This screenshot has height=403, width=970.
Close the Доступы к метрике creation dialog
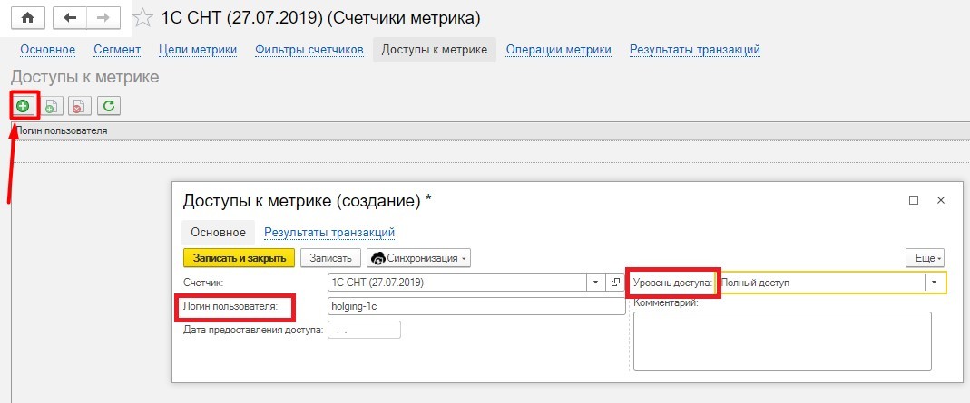pyautogui.click(x=941, y=200)
